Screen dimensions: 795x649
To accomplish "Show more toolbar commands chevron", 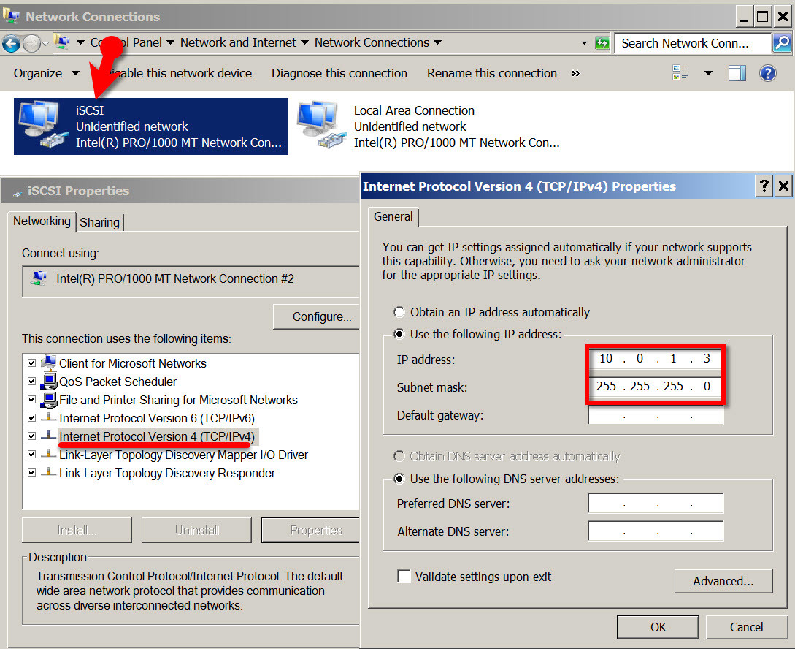I will [x=575, y=73].
